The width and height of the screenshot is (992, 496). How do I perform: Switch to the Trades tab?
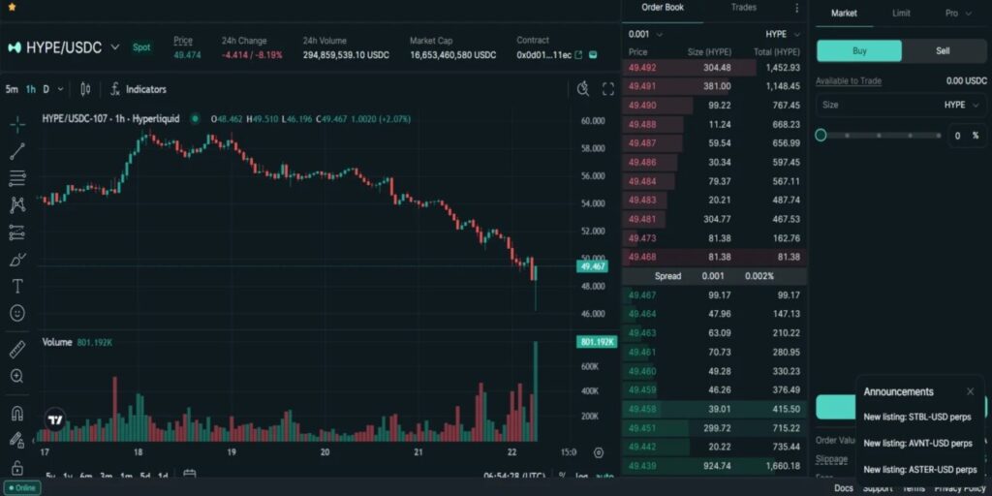[x=743, y=8]
